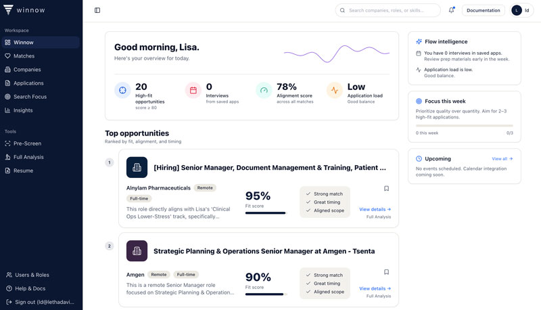
Task: Click the rank 2 badge
Action: tap(110, 246)
